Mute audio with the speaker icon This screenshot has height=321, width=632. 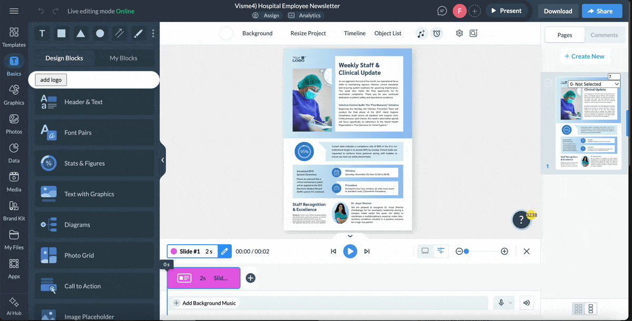click(526, 303)
